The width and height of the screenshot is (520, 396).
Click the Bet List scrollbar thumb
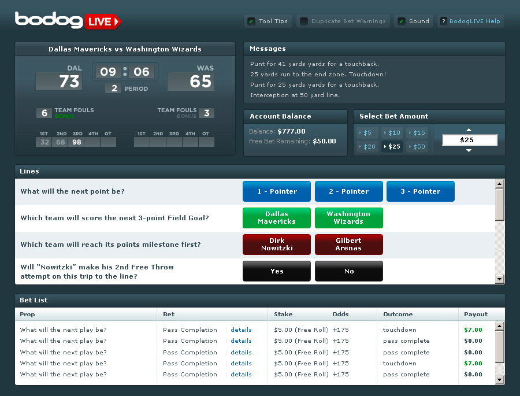(x=499, y=347)
